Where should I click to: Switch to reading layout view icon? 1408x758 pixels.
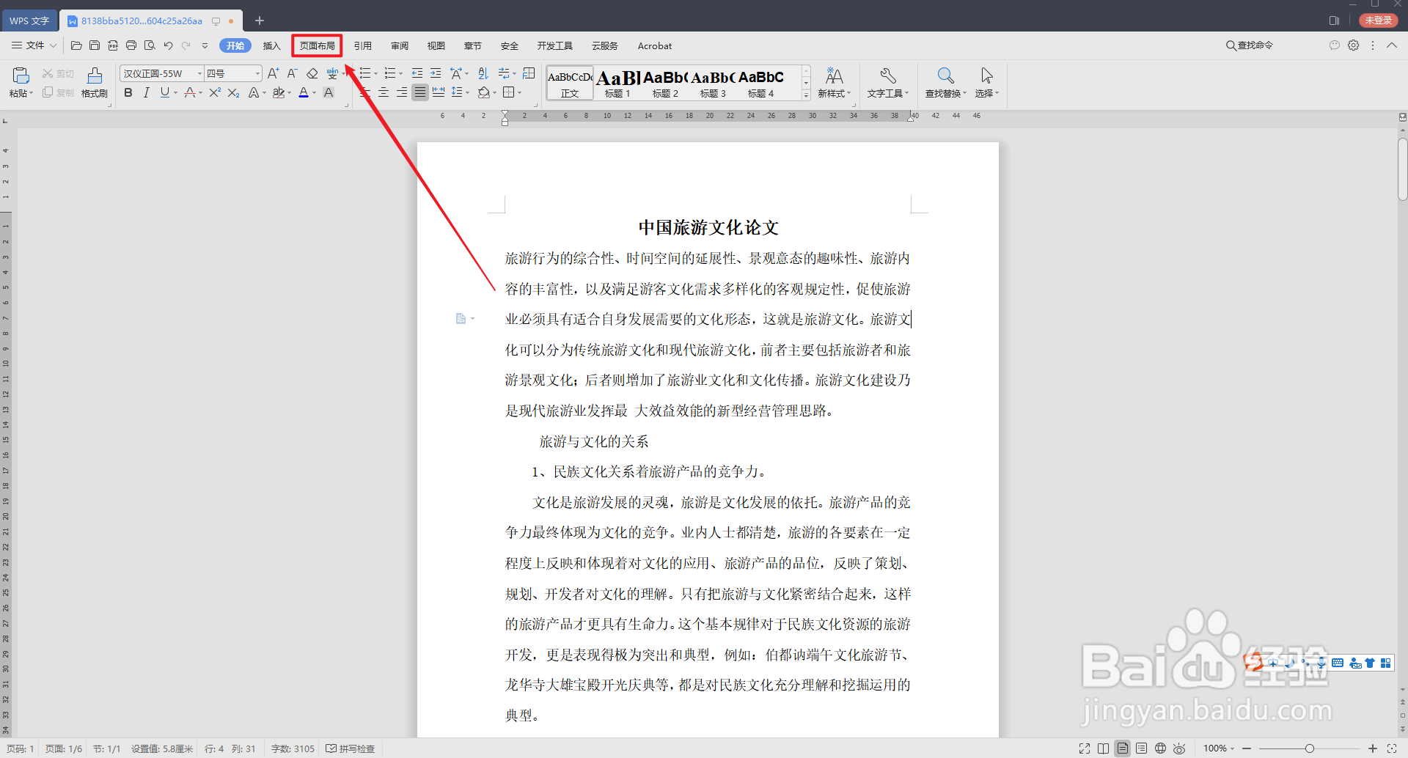click(x=1104, y=748)
